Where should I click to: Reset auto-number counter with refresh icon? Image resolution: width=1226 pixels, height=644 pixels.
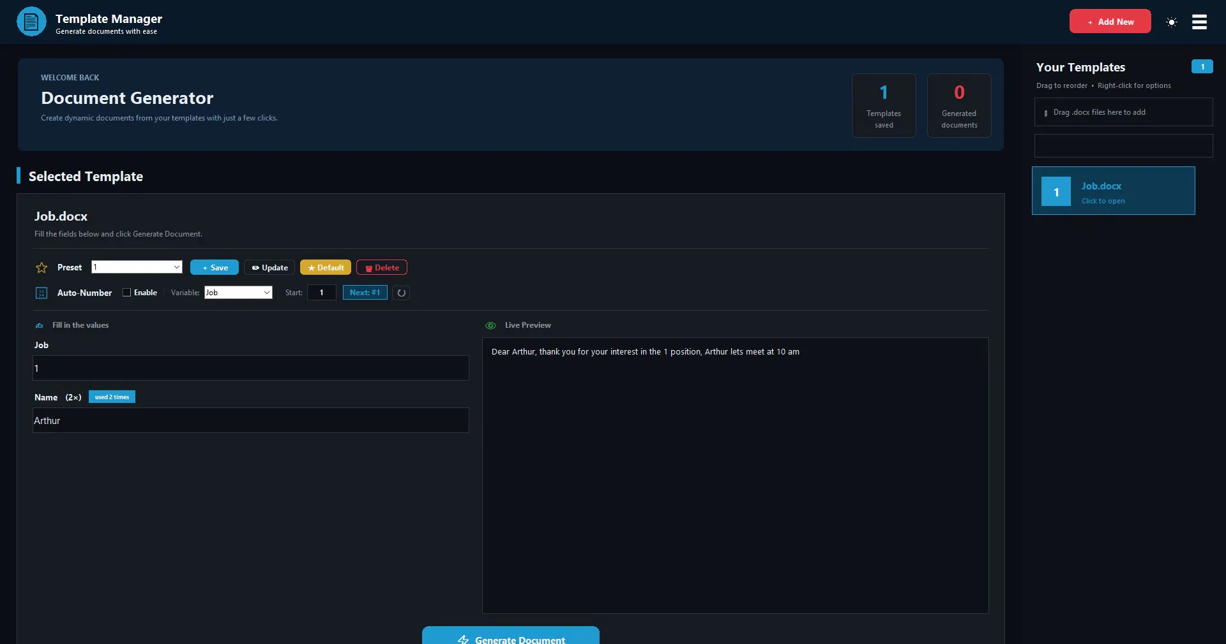coord(401,293)
